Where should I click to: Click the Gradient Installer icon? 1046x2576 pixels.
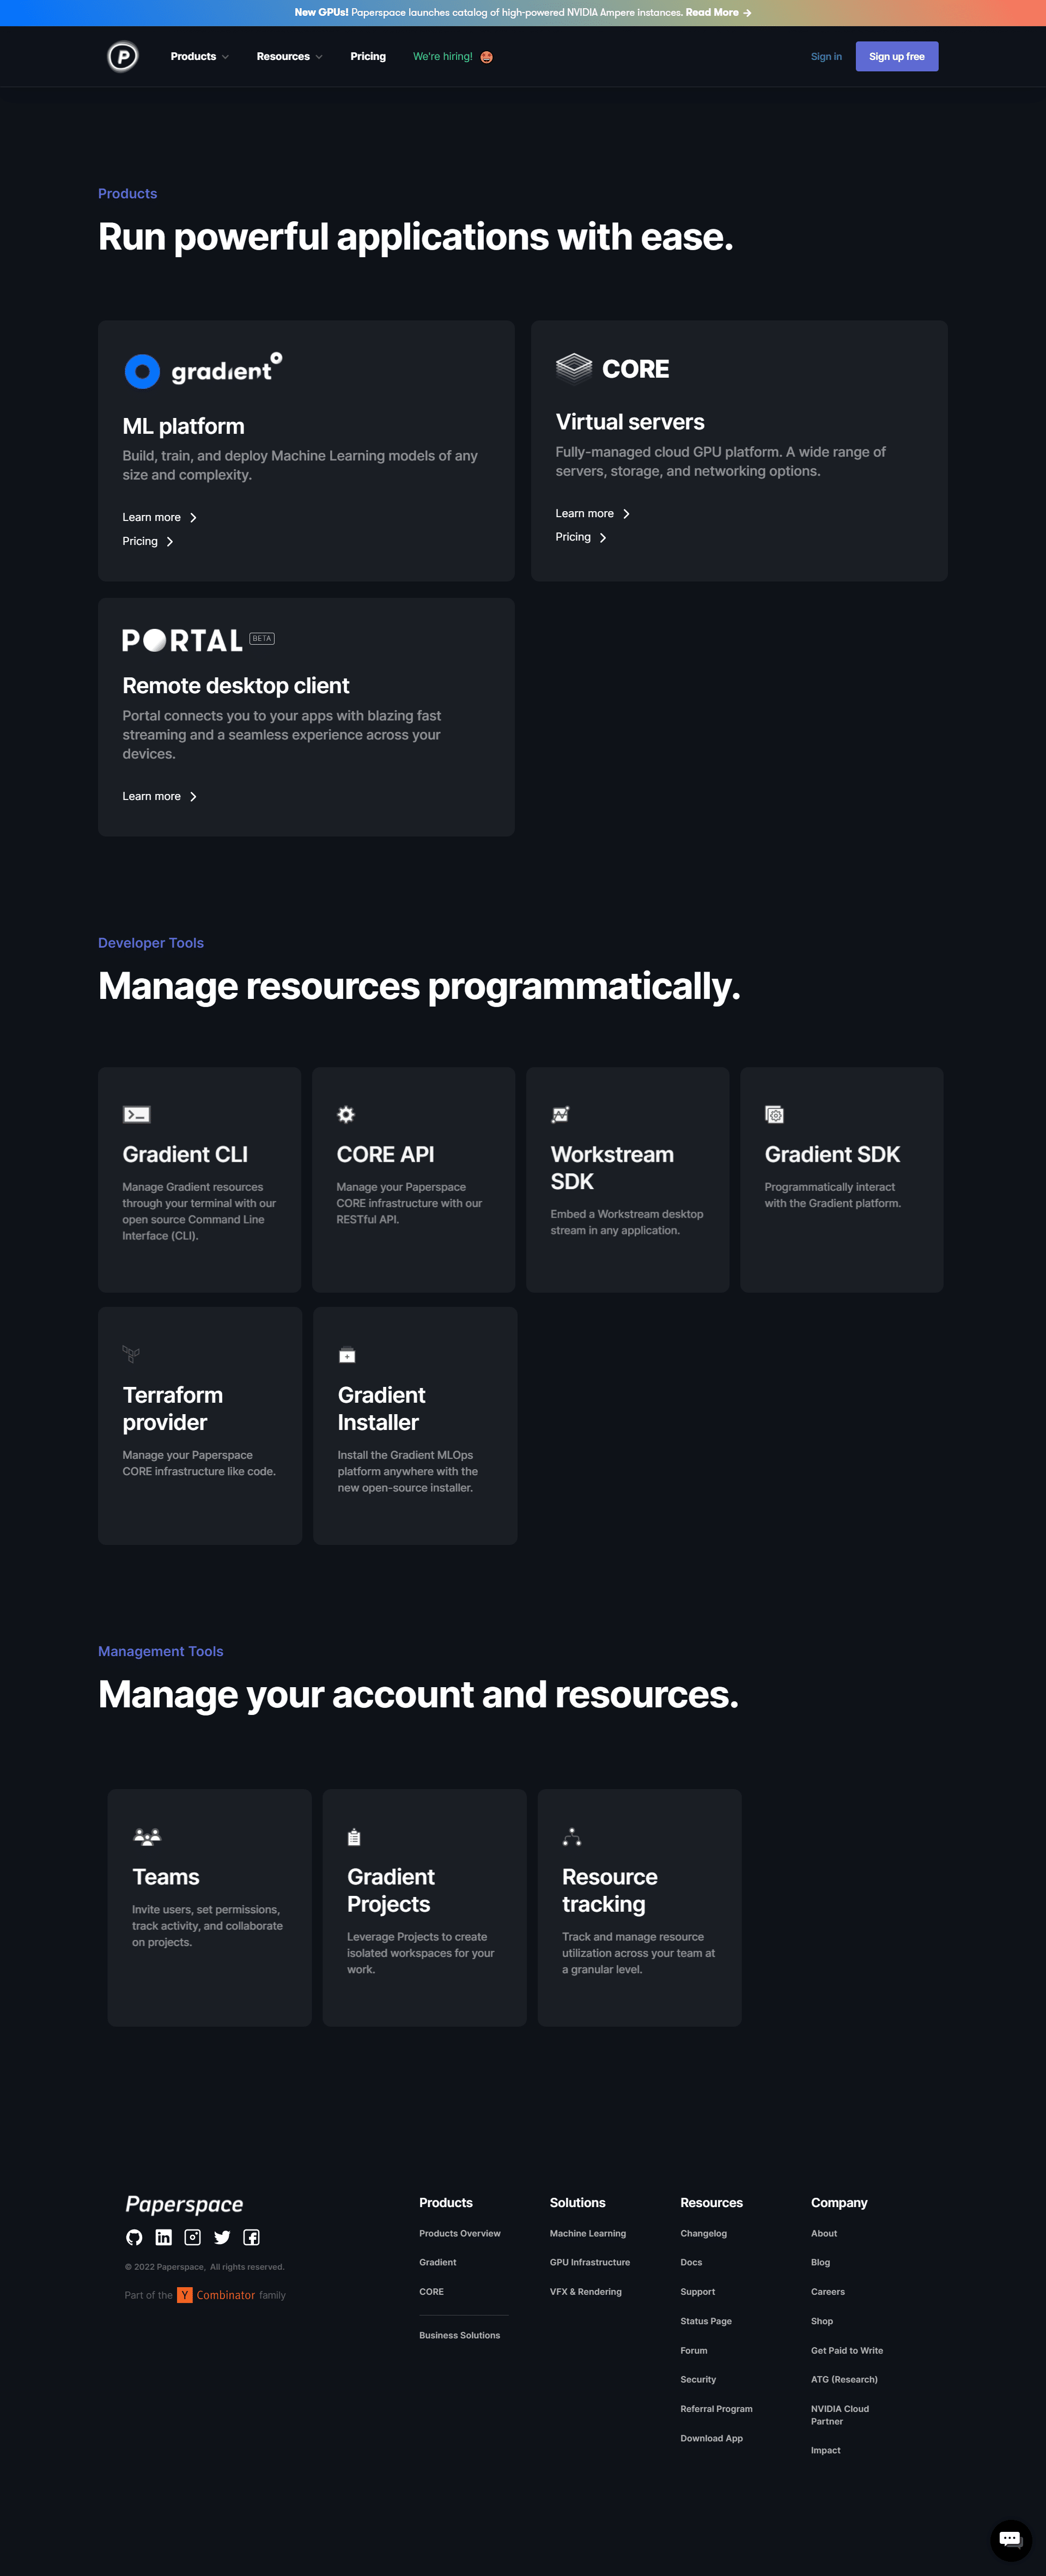coord(347,1355)
